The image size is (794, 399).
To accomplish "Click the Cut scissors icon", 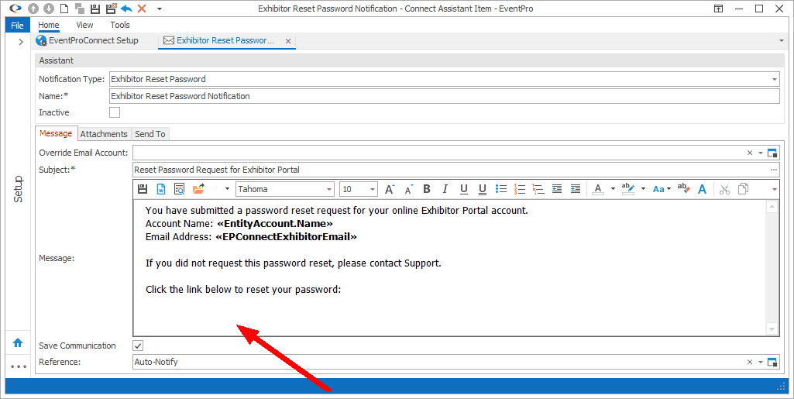I will 724,189.
